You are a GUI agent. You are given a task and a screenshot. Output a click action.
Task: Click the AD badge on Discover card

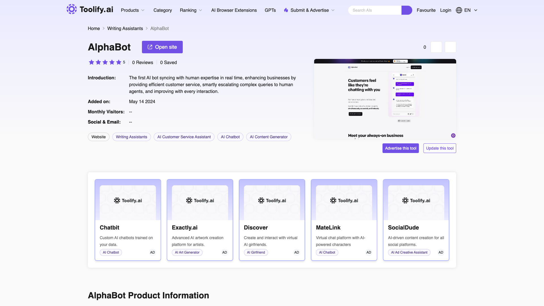click(297, 252)
